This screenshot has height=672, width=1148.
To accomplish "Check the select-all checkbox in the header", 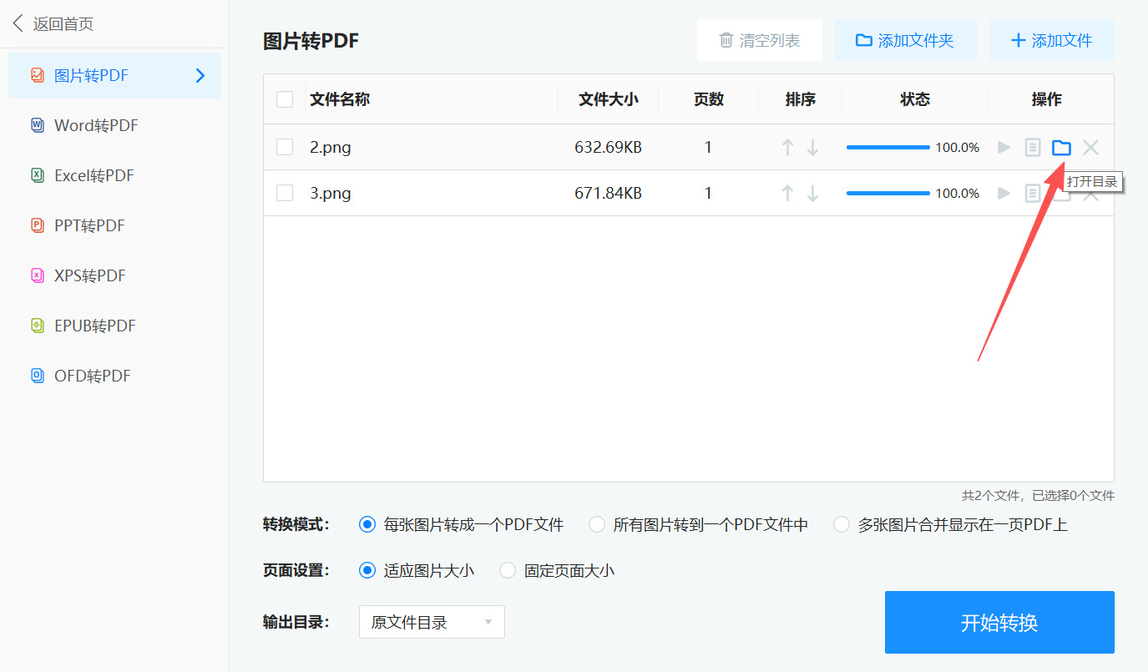I will click(x=285, y=99).
